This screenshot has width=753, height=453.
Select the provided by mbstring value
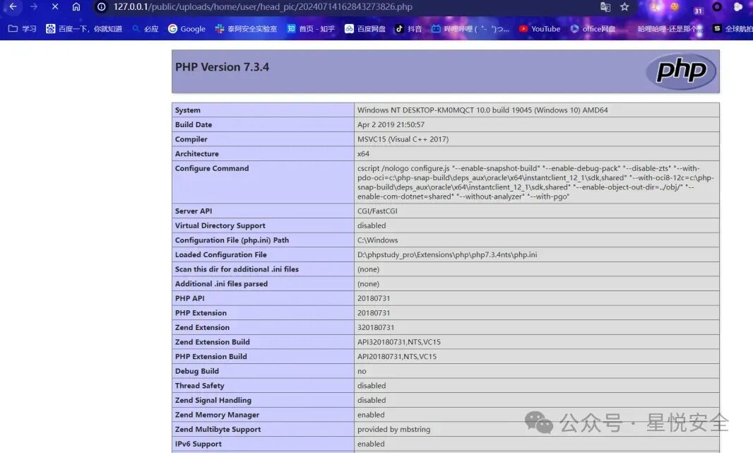click(393, 430)
